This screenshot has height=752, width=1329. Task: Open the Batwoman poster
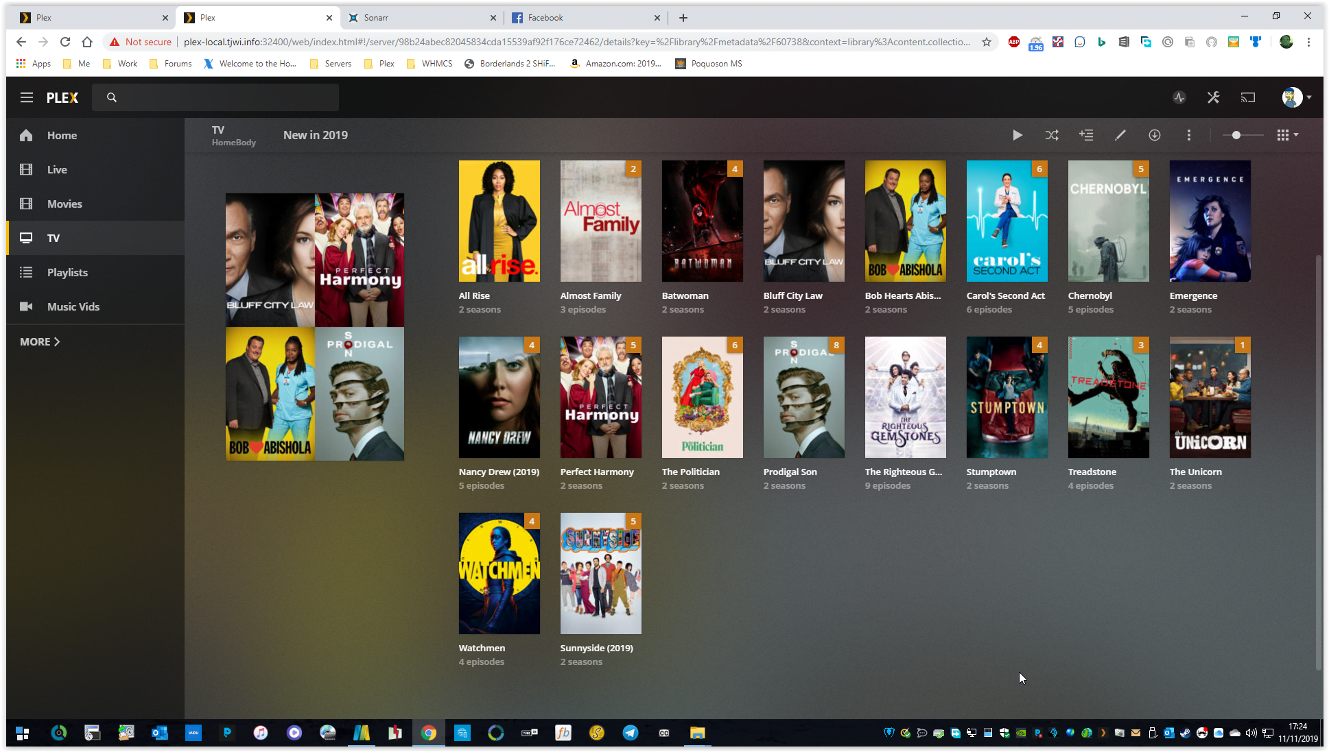[x=703, y=221]
